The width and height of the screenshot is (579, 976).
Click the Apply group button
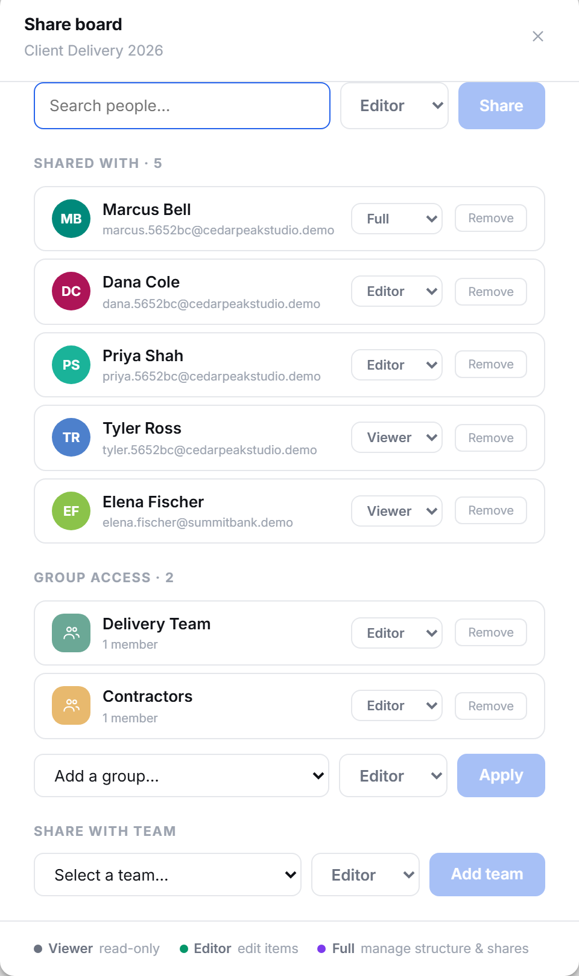point(501,775)
